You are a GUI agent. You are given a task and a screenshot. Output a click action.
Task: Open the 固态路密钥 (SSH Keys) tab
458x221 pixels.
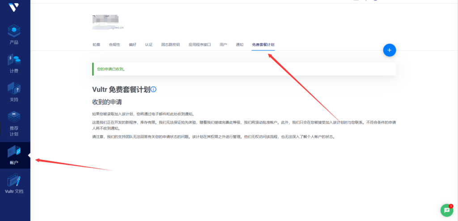click(x=170, y=45)
